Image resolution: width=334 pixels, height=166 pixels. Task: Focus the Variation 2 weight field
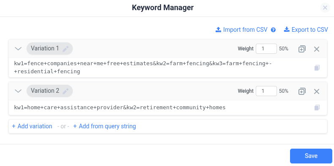[266, 91]
